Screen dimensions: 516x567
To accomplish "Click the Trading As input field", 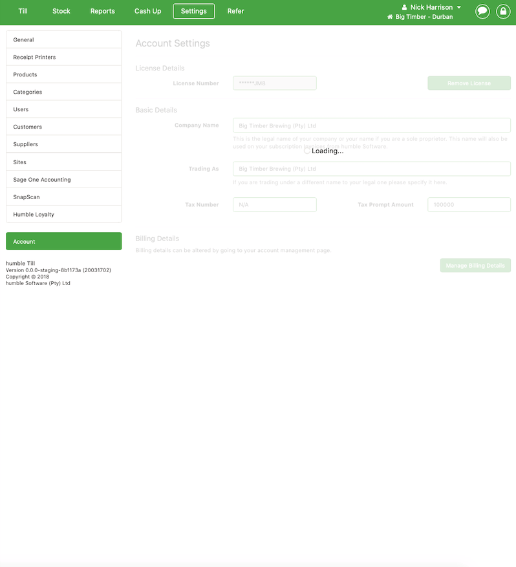I will (372, 169).
